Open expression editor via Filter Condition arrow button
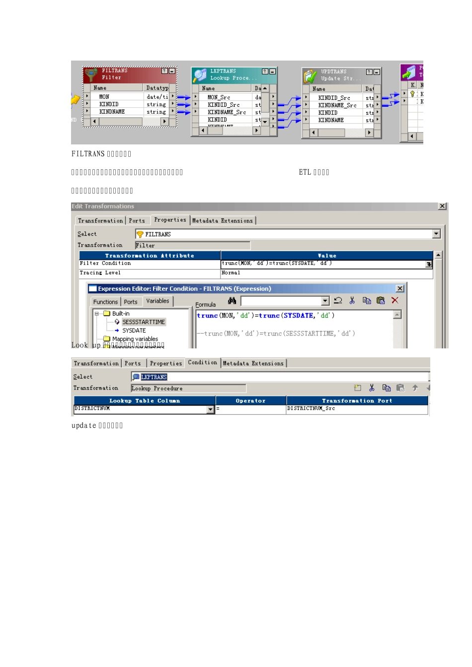Image resolution: width=472 pixels, height=667 pixels. click(x=428, y=265)
